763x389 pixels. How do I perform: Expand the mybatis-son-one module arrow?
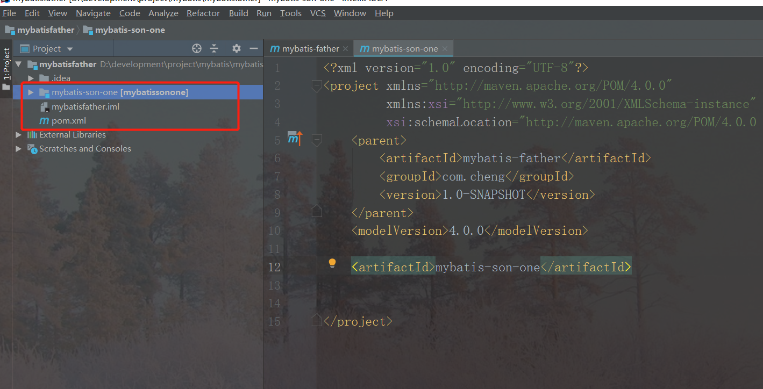[31, 92]
